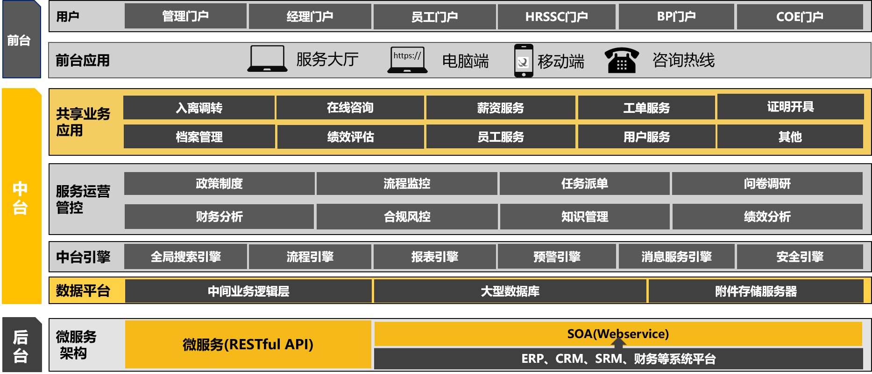
Task: Click the up arrow below SOA(Webservice)
Action: (x=618, y=343)
